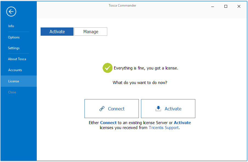
Task: Maximize the Tosca Commander window
Action: (x=226, y=7)
